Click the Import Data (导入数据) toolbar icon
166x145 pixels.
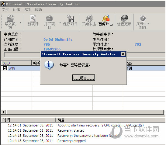(10, 18)
